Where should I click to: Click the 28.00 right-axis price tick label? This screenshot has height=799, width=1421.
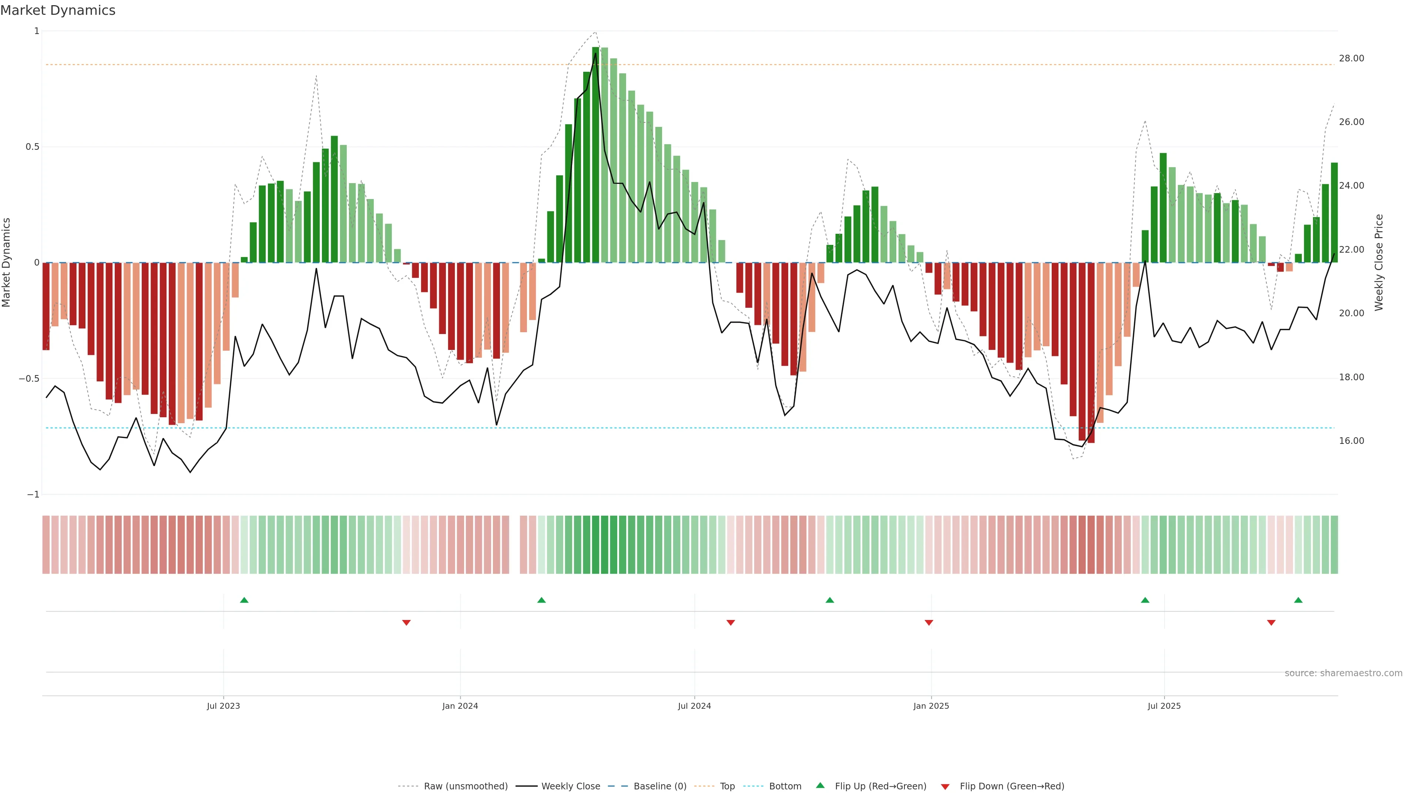point(1351,58)
